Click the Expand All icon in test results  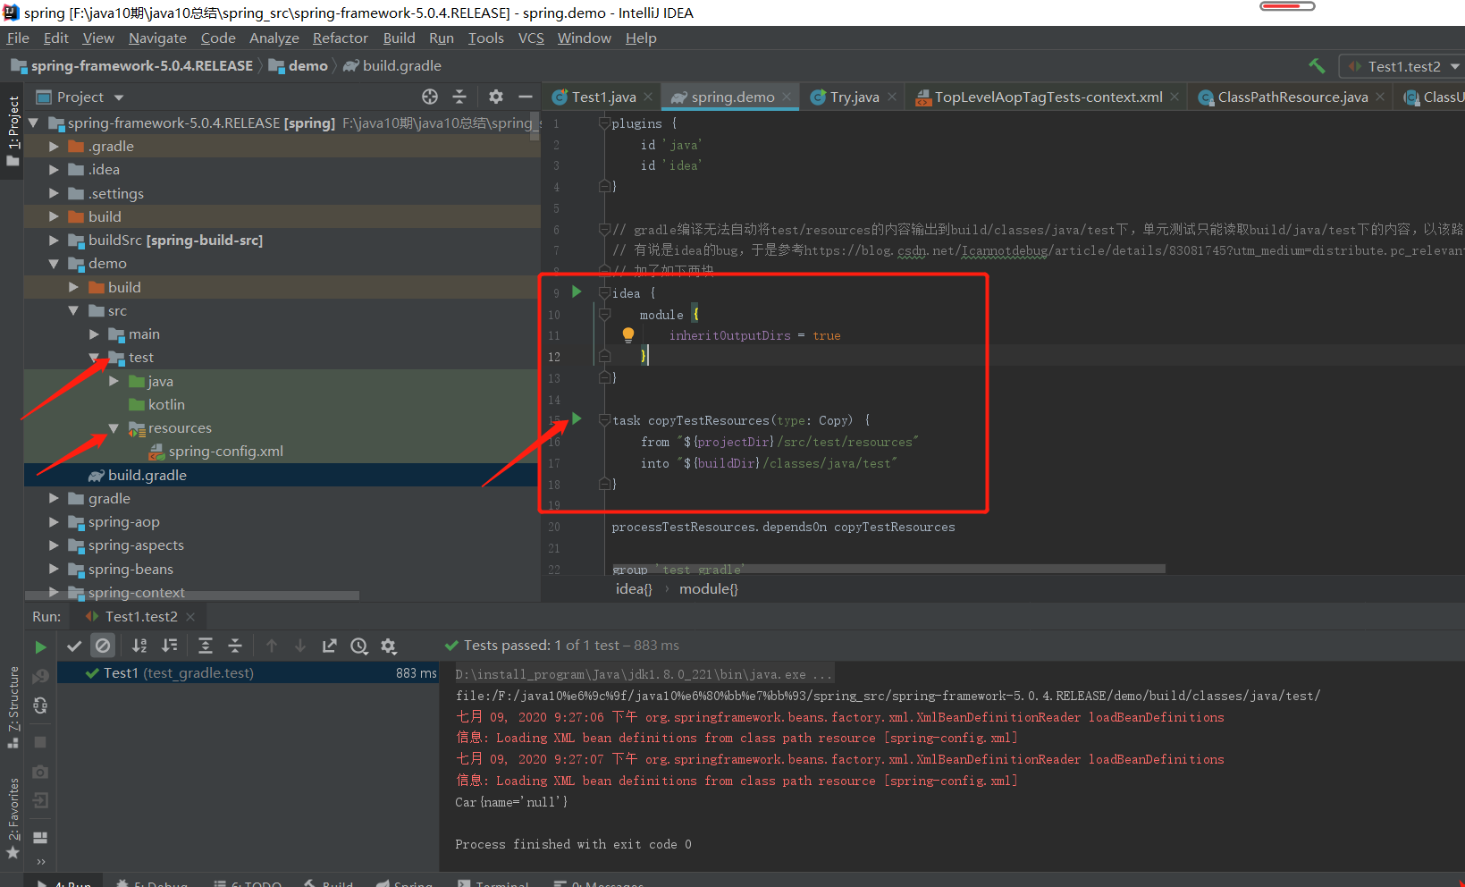pos(206,645)
